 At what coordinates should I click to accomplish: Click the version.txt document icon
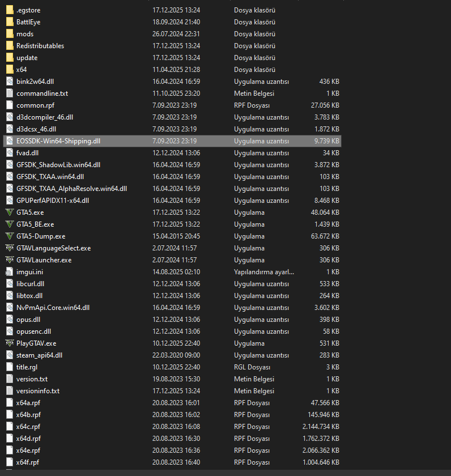click(x=10, y=379)
